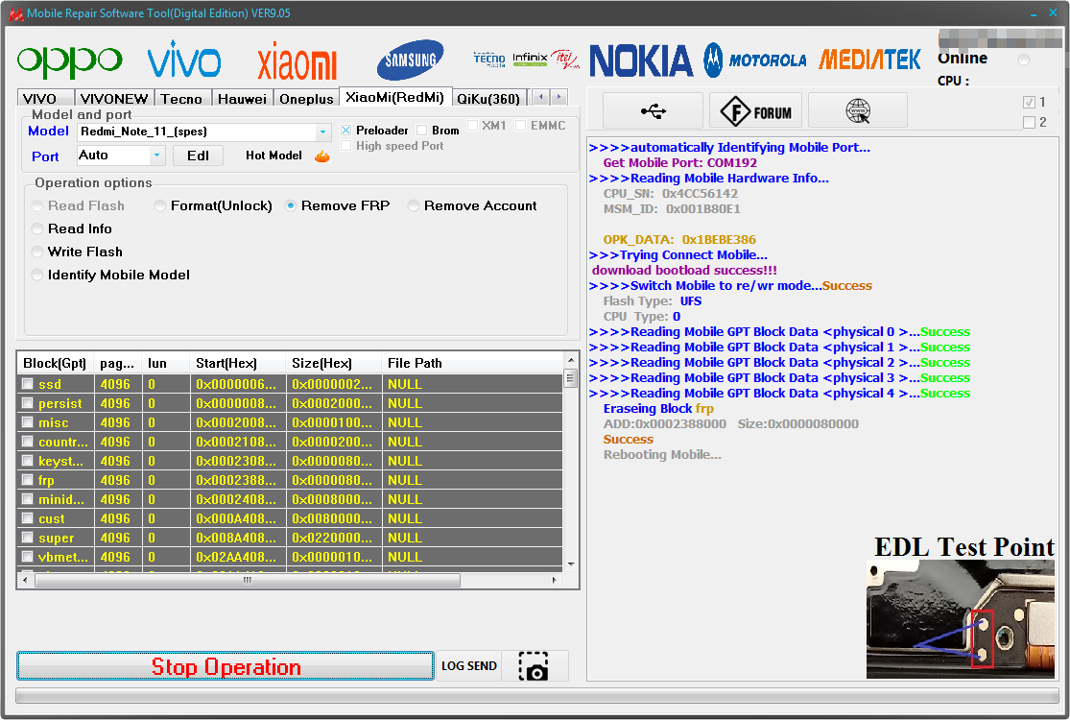Choose the Write Flash radio option
This screenshot has height=720, width=1070.
point(37,252)
